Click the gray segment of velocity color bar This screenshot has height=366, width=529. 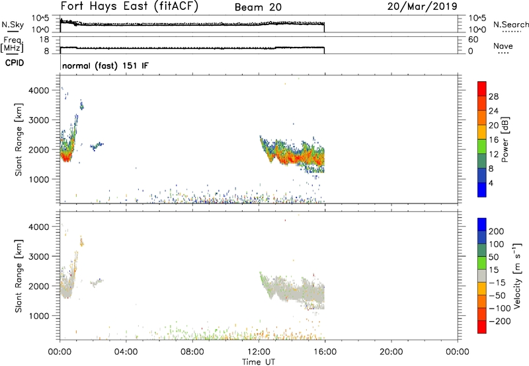pos(482,276)
